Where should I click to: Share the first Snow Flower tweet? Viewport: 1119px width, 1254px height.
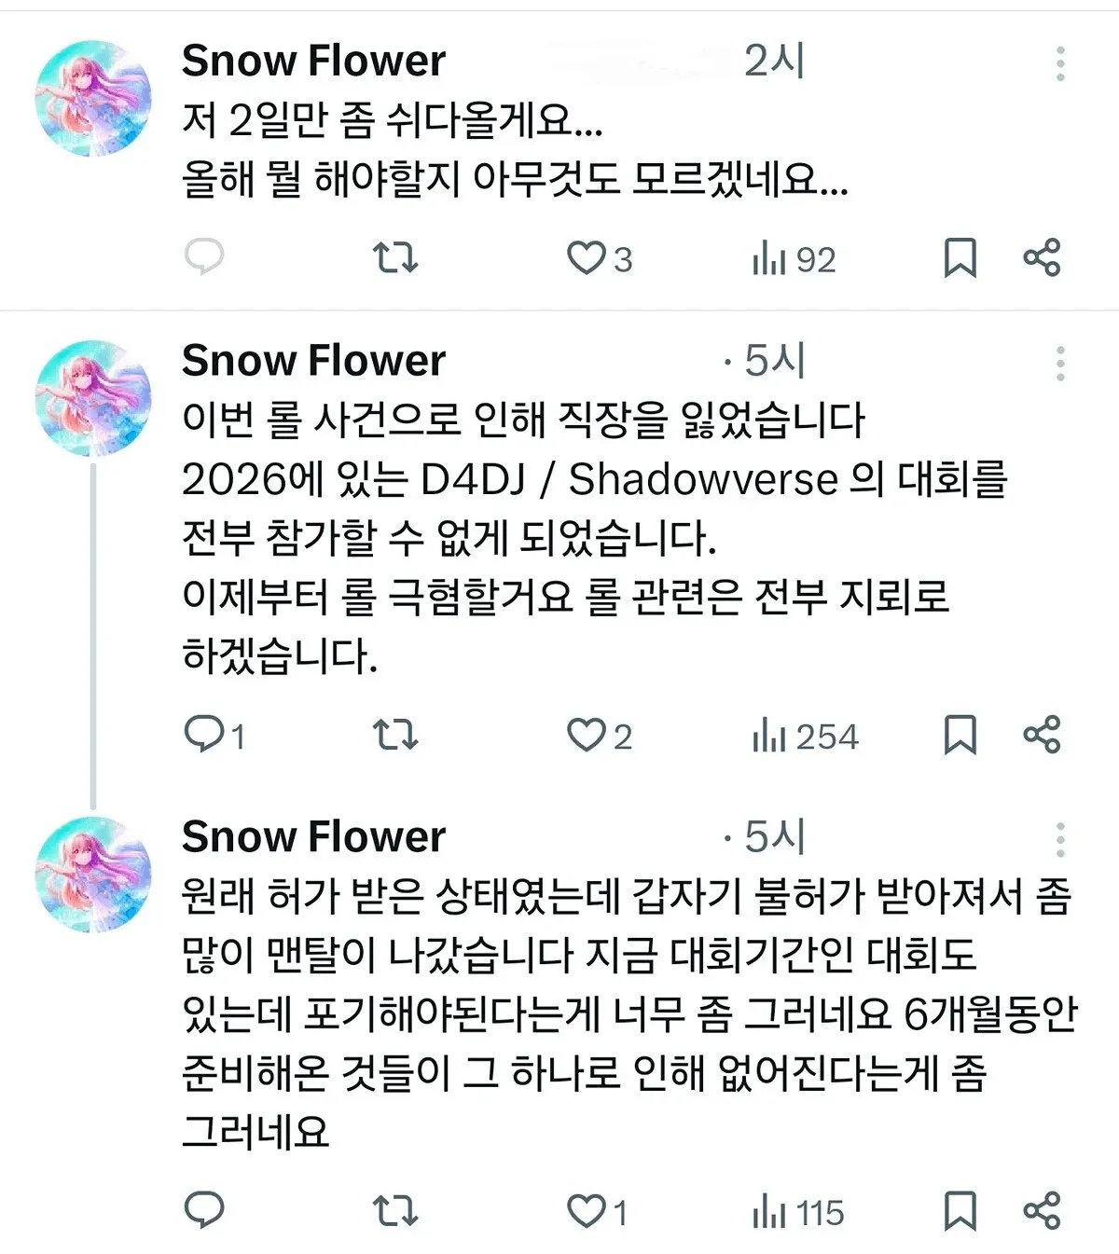tap(1043, 259)
